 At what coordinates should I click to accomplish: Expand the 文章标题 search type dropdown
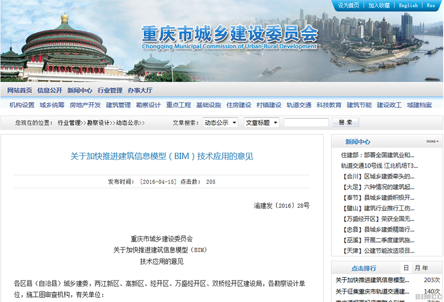tap(261, 123)
